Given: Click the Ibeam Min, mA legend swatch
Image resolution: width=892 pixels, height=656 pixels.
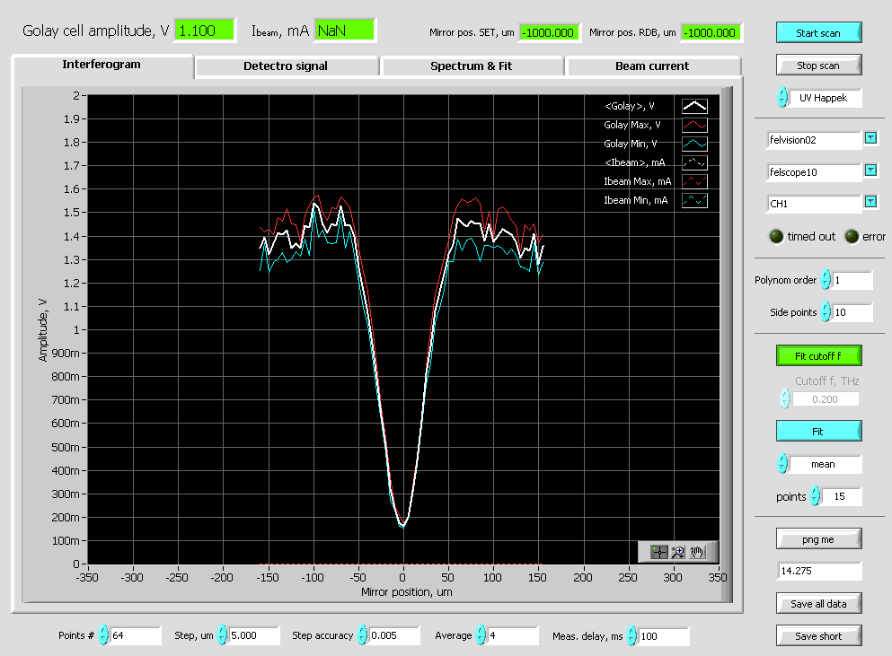Looking at the screenshot, I should 694,200.
